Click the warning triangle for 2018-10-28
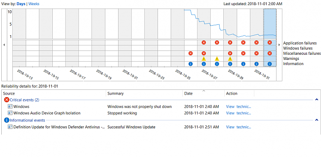This screenshot has width=321, height=157. coord(217,59)
